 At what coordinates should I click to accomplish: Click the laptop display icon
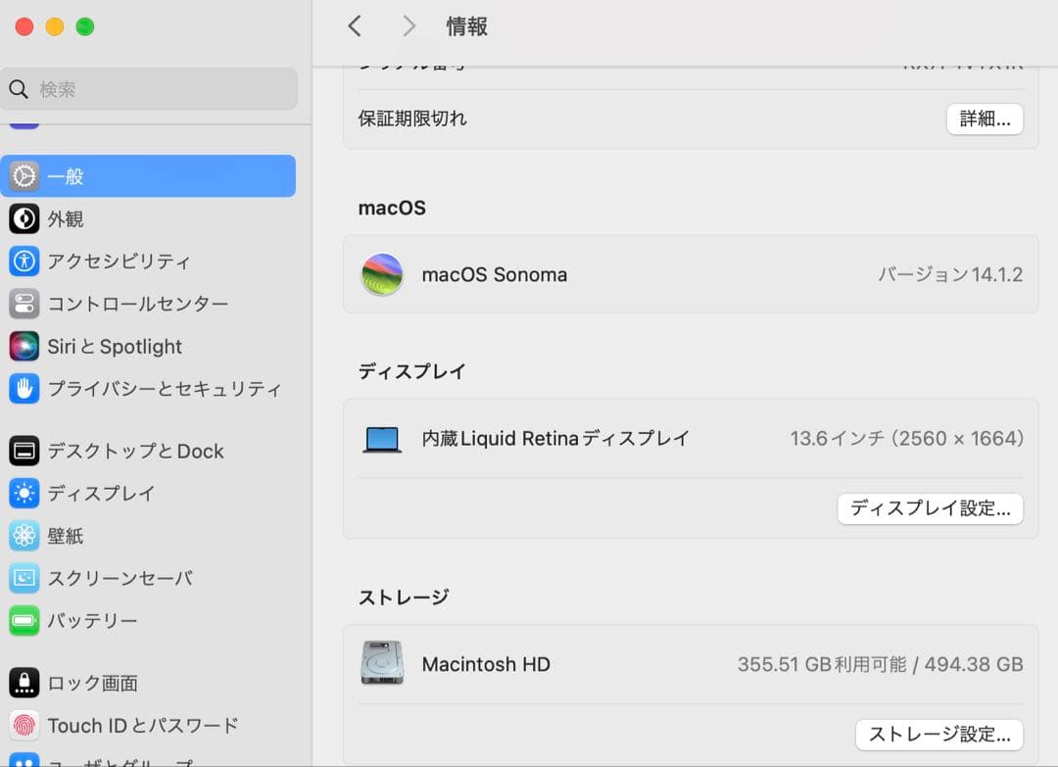(382, 438)
